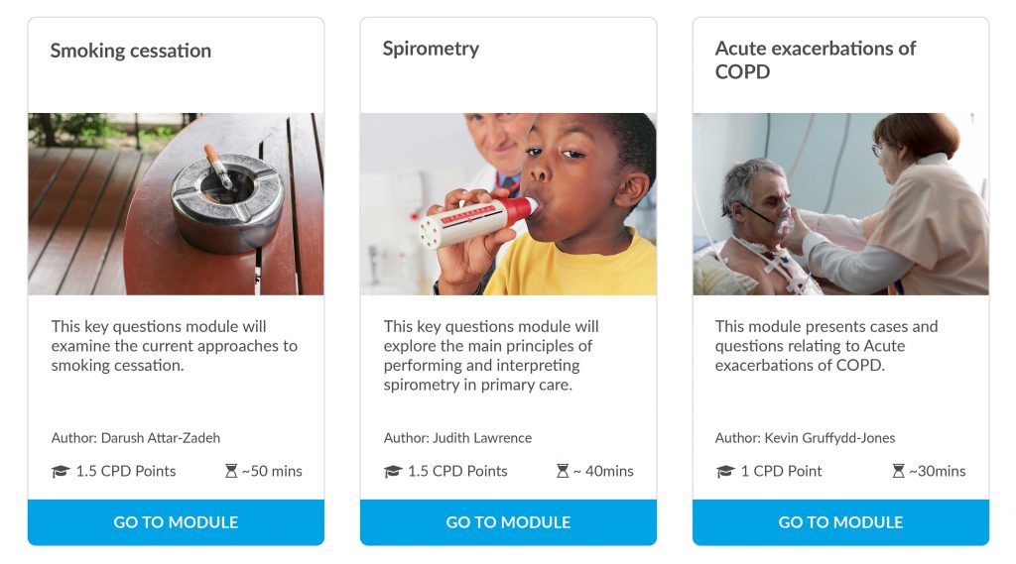Click graduation cap icon on Spirometry card
The image size is (1016, 564).
393,472
